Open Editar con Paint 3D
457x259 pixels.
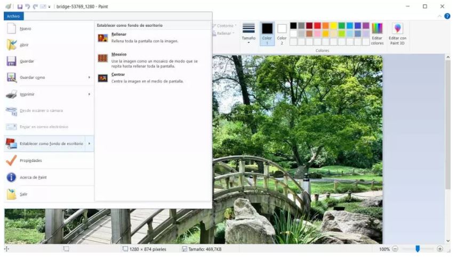(397, 34)
